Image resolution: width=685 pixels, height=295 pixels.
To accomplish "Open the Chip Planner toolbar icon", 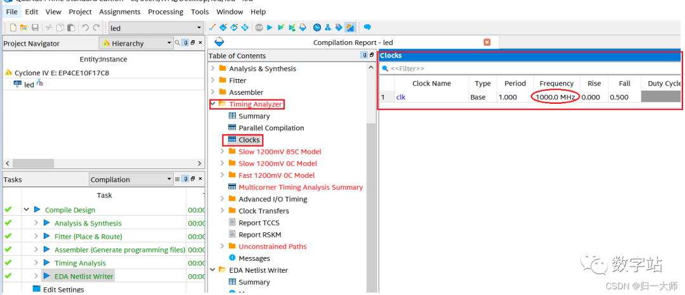I will [x=245, y=27].
